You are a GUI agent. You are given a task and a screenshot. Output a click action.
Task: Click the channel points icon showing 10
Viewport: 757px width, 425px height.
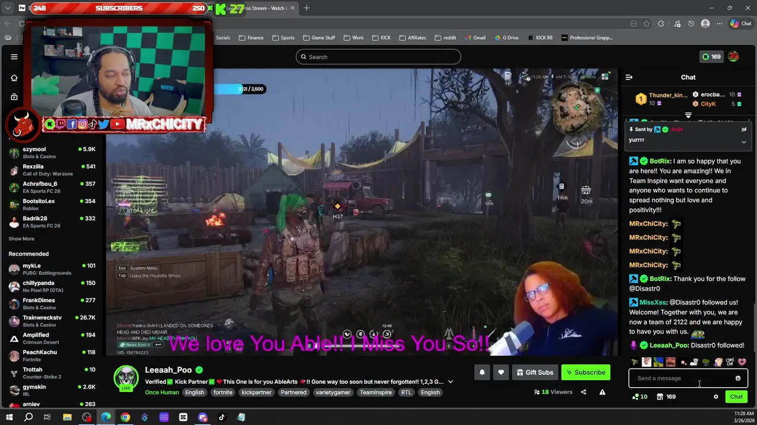(639, 397)
